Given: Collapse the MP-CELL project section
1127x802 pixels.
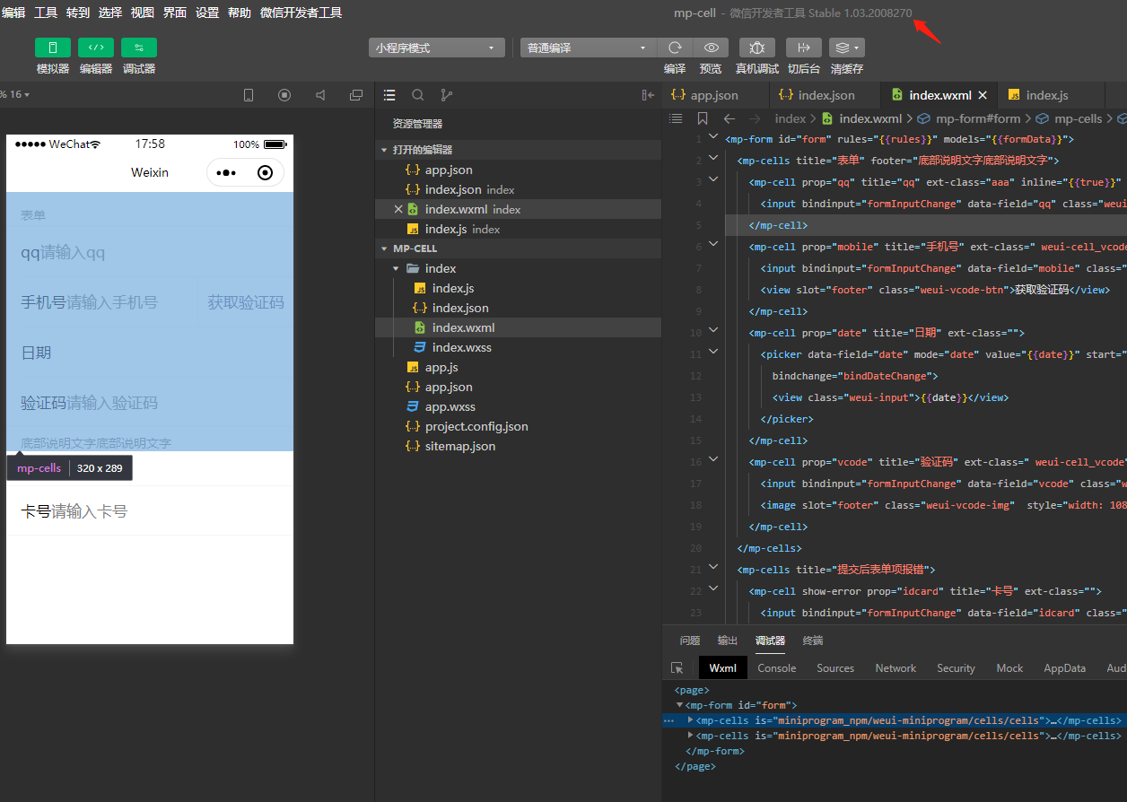Looking at the screenshot, I should [x=384, y=248].
